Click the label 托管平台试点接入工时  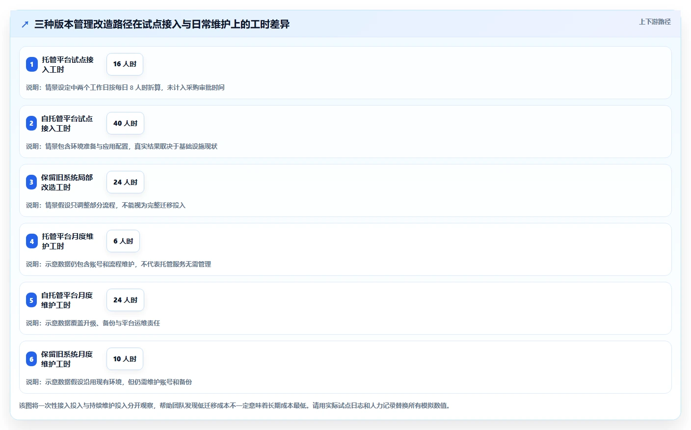[68, 64]
